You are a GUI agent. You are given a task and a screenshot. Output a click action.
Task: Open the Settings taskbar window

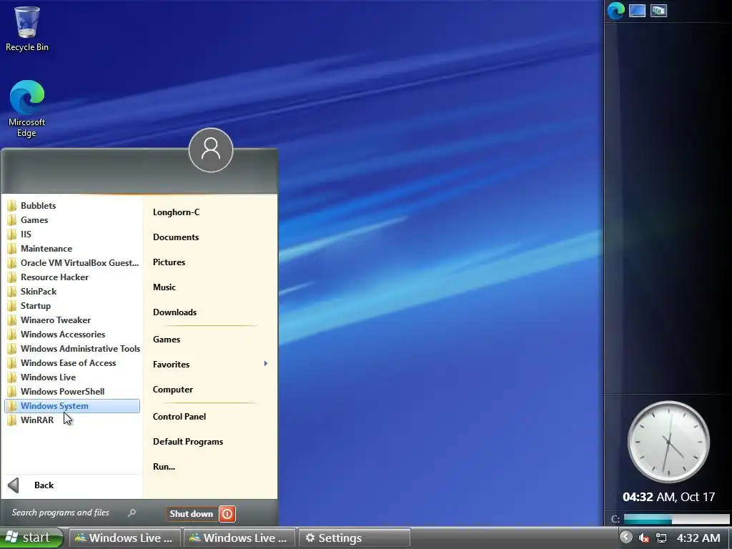pyautogui.click(x=354, y=538)
